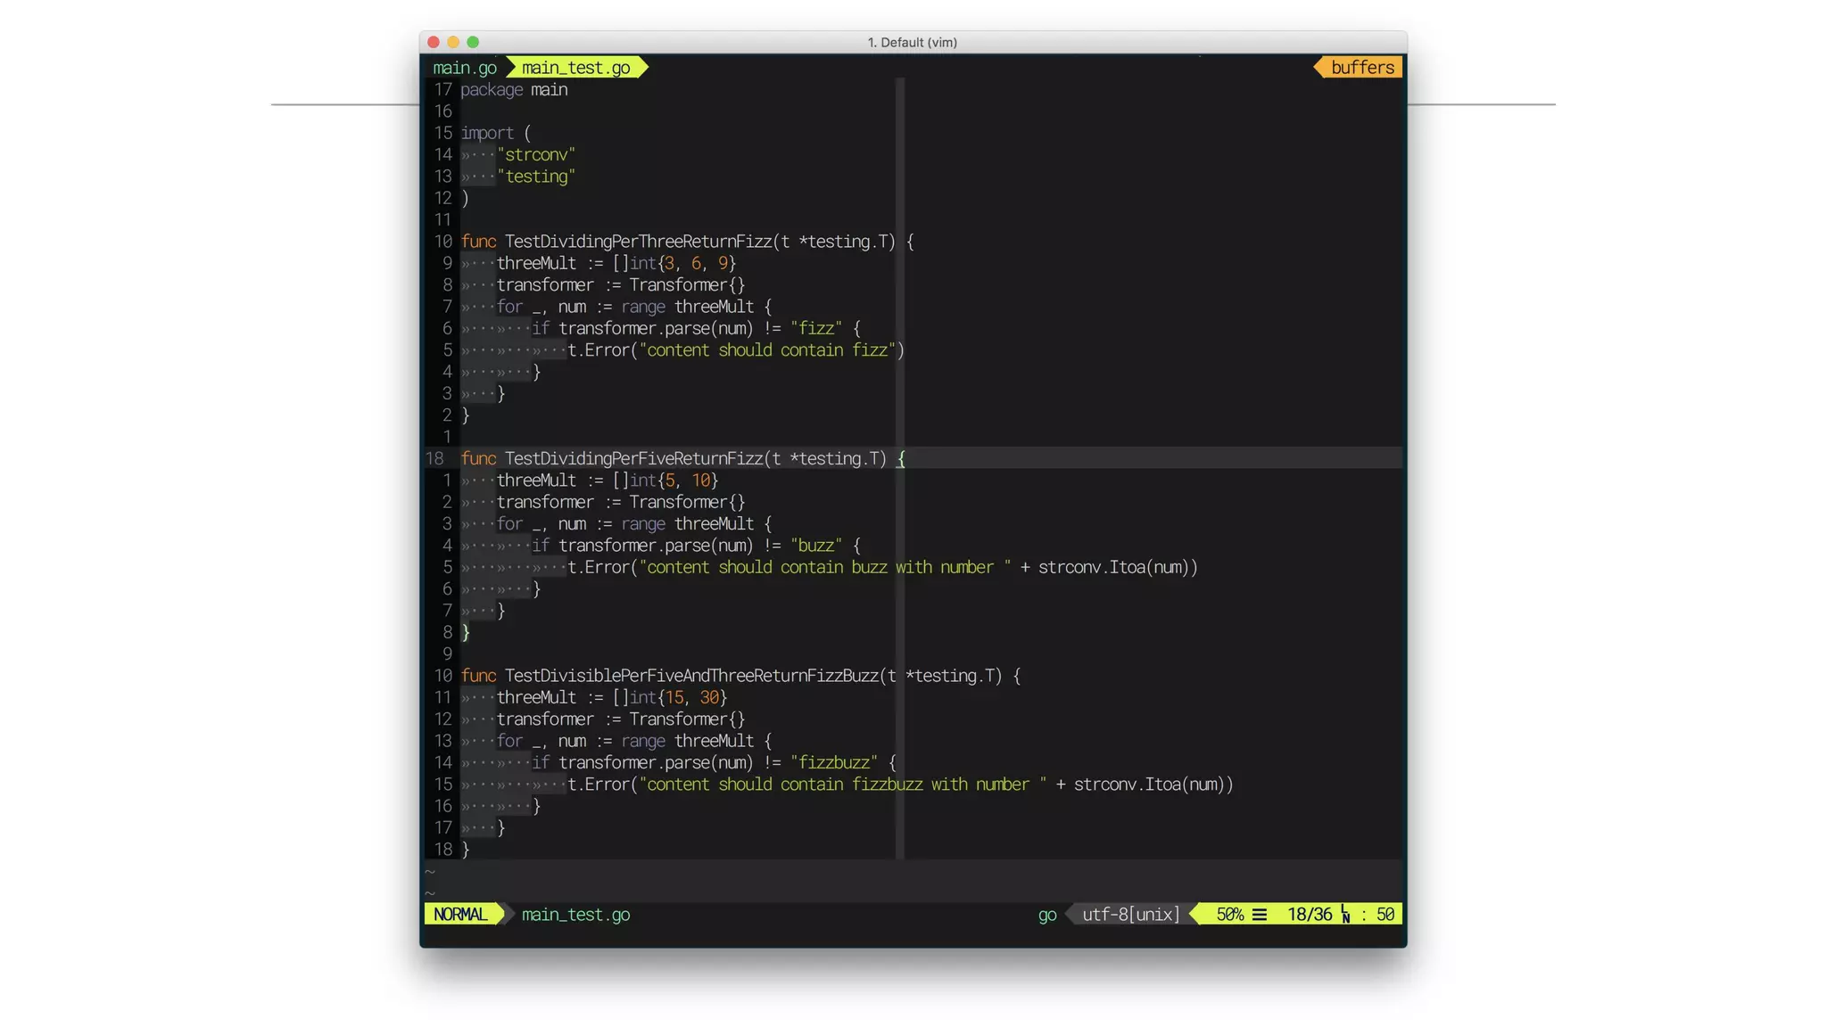Click the yellow minimize window button
Image resolution: width=1827 pixels, height=1027 pixels.
(x=453, y=42)
